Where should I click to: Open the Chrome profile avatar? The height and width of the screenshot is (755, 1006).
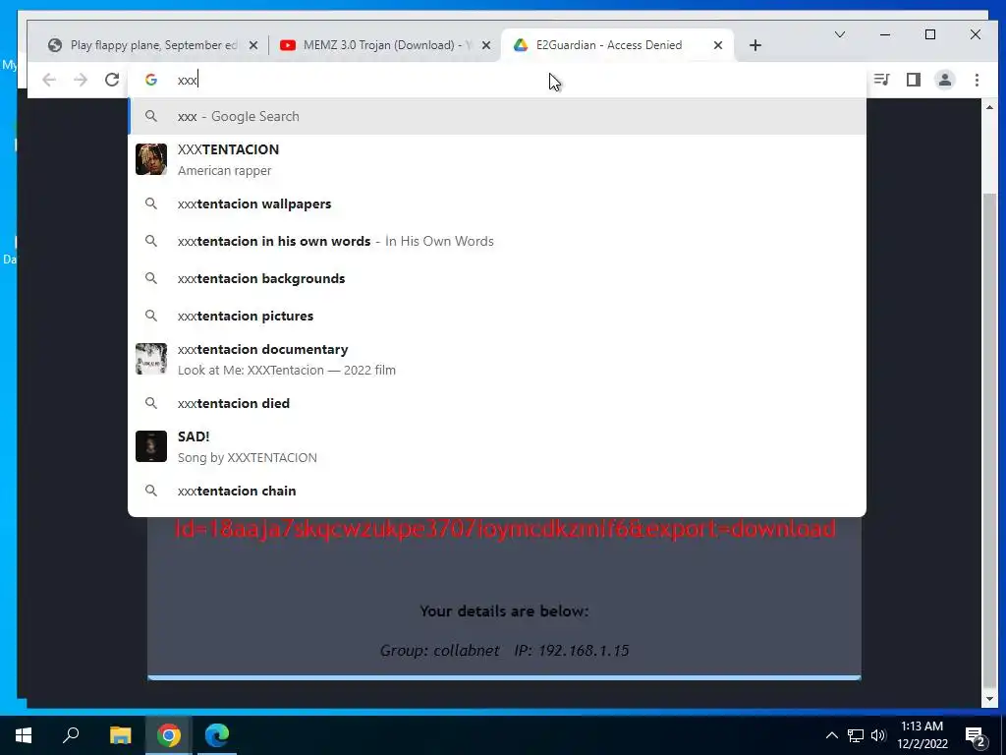point(945,80)
